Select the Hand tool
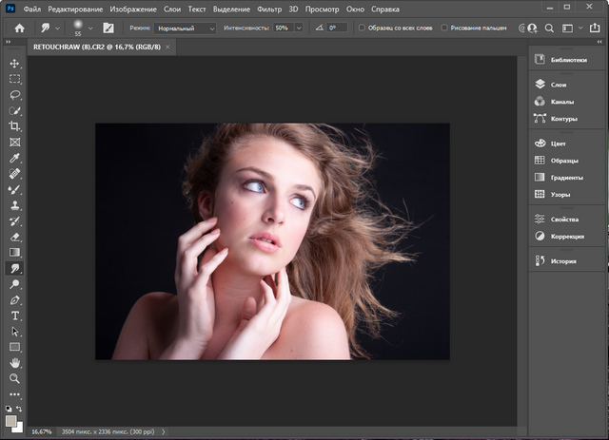The height and width of the screenshot is (440, 609). tap(15, 362)
